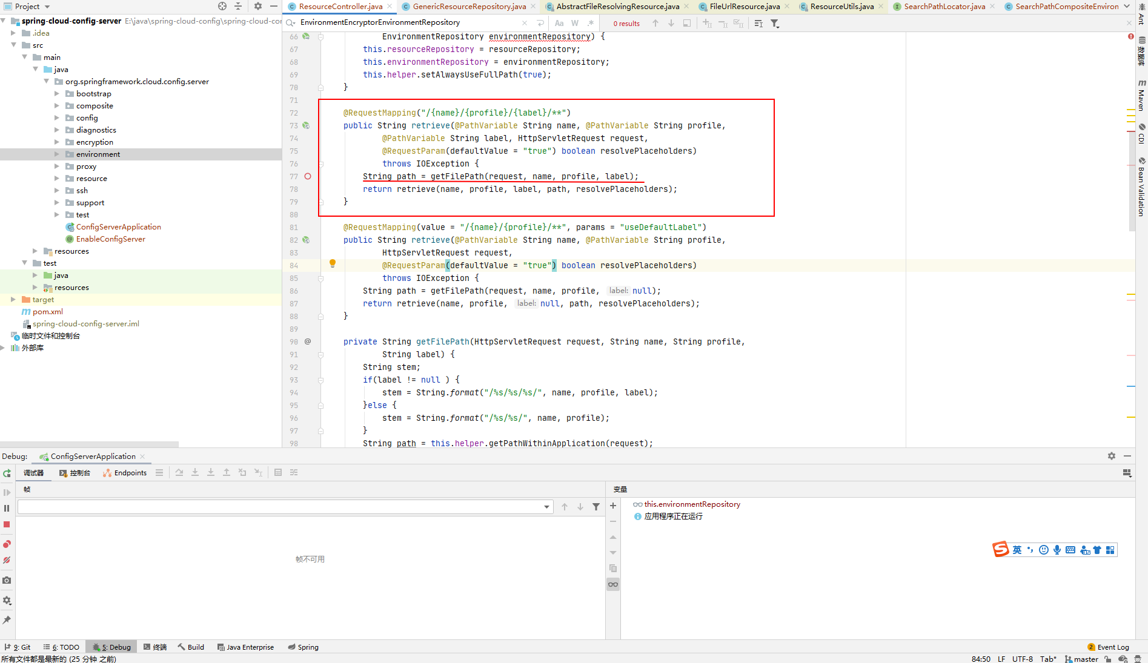Jump to the next search occurrence
This screenshot has height=663, width=1148.
671,23
